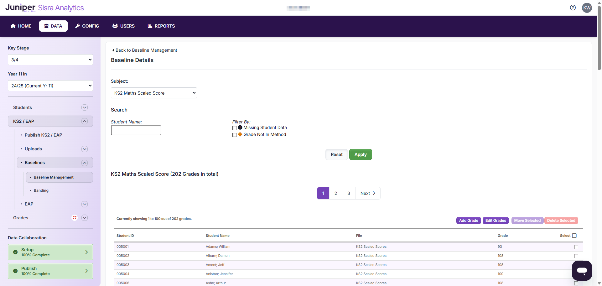Open the Subject dropdown for KS2 Maths
The height and width of the screenshot is (286, 602).
154,93
